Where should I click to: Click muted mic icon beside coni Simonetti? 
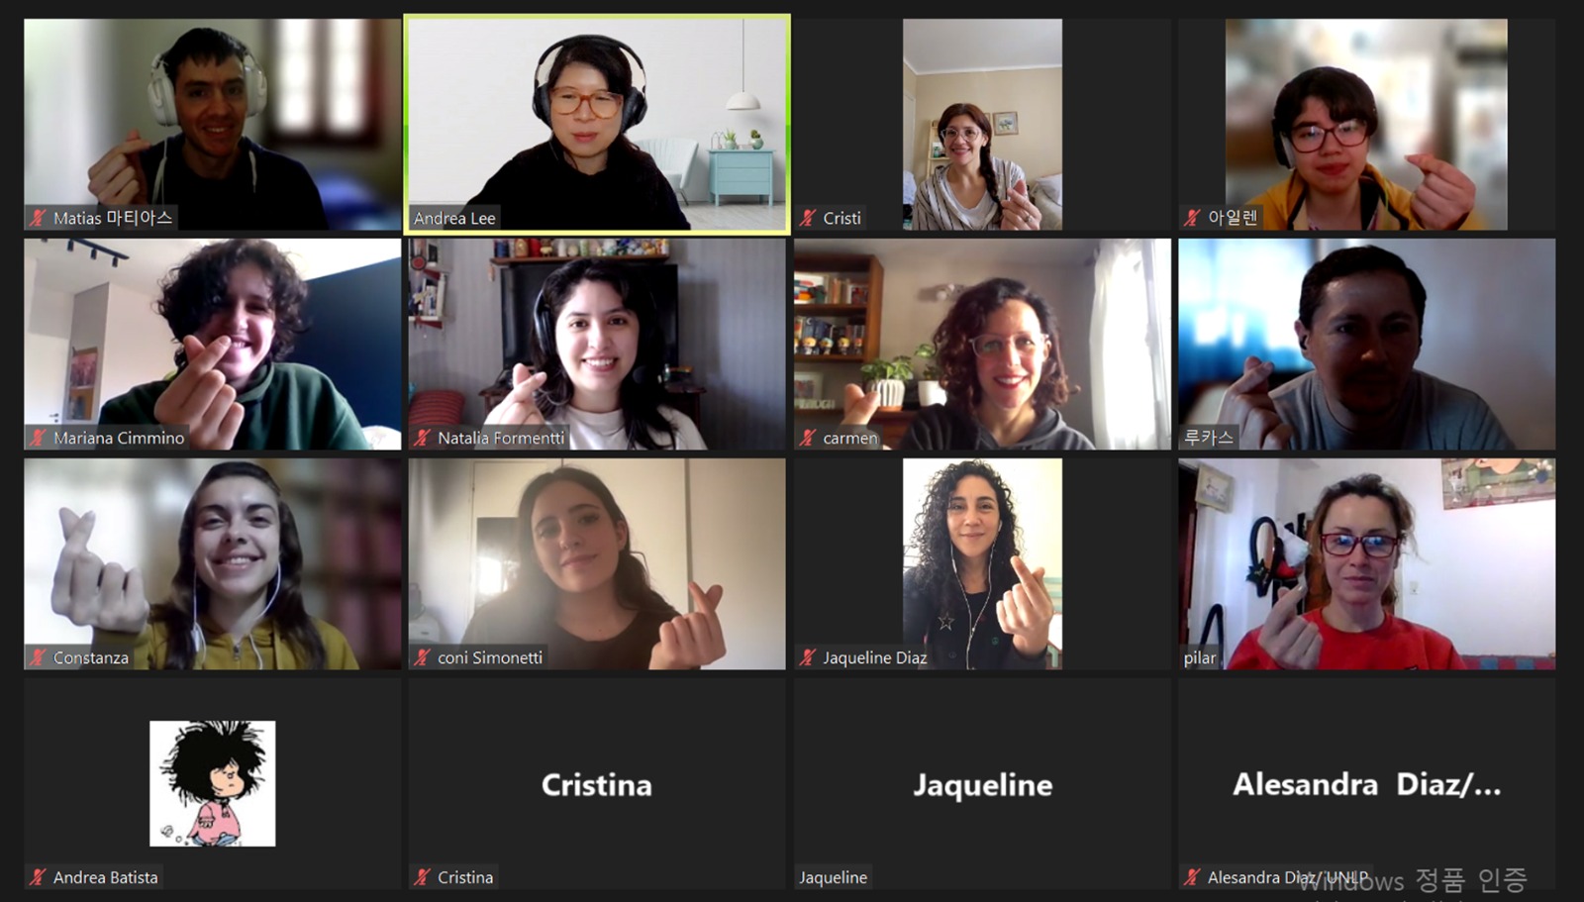pos(424,657)
